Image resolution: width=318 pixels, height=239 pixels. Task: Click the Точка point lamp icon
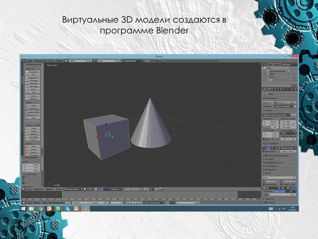pos(27,128)
